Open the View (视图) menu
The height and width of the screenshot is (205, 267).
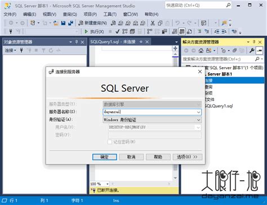(50, 14)
